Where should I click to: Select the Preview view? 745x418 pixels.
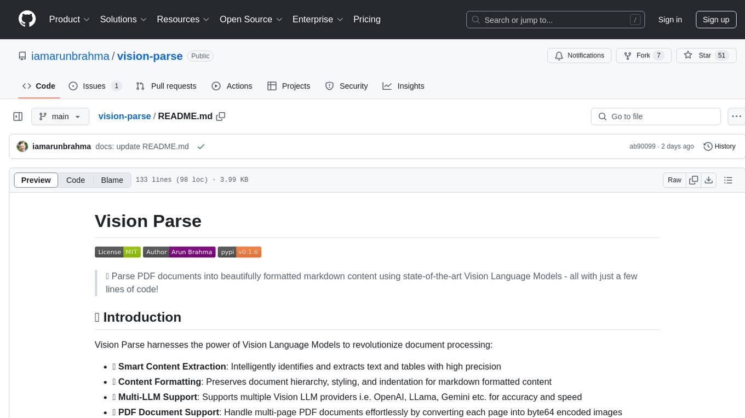(x=36, y=180)
